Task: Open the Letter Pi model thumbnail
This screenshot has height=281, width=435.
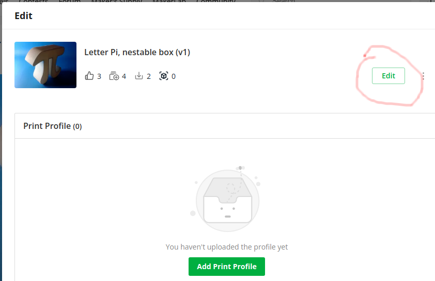Action: click(45, 65)
